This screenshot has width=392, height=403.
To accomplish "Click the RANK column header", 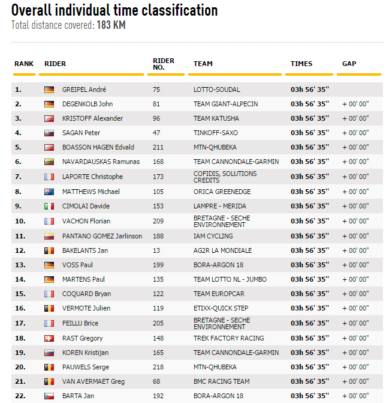I will click(24, 64).
